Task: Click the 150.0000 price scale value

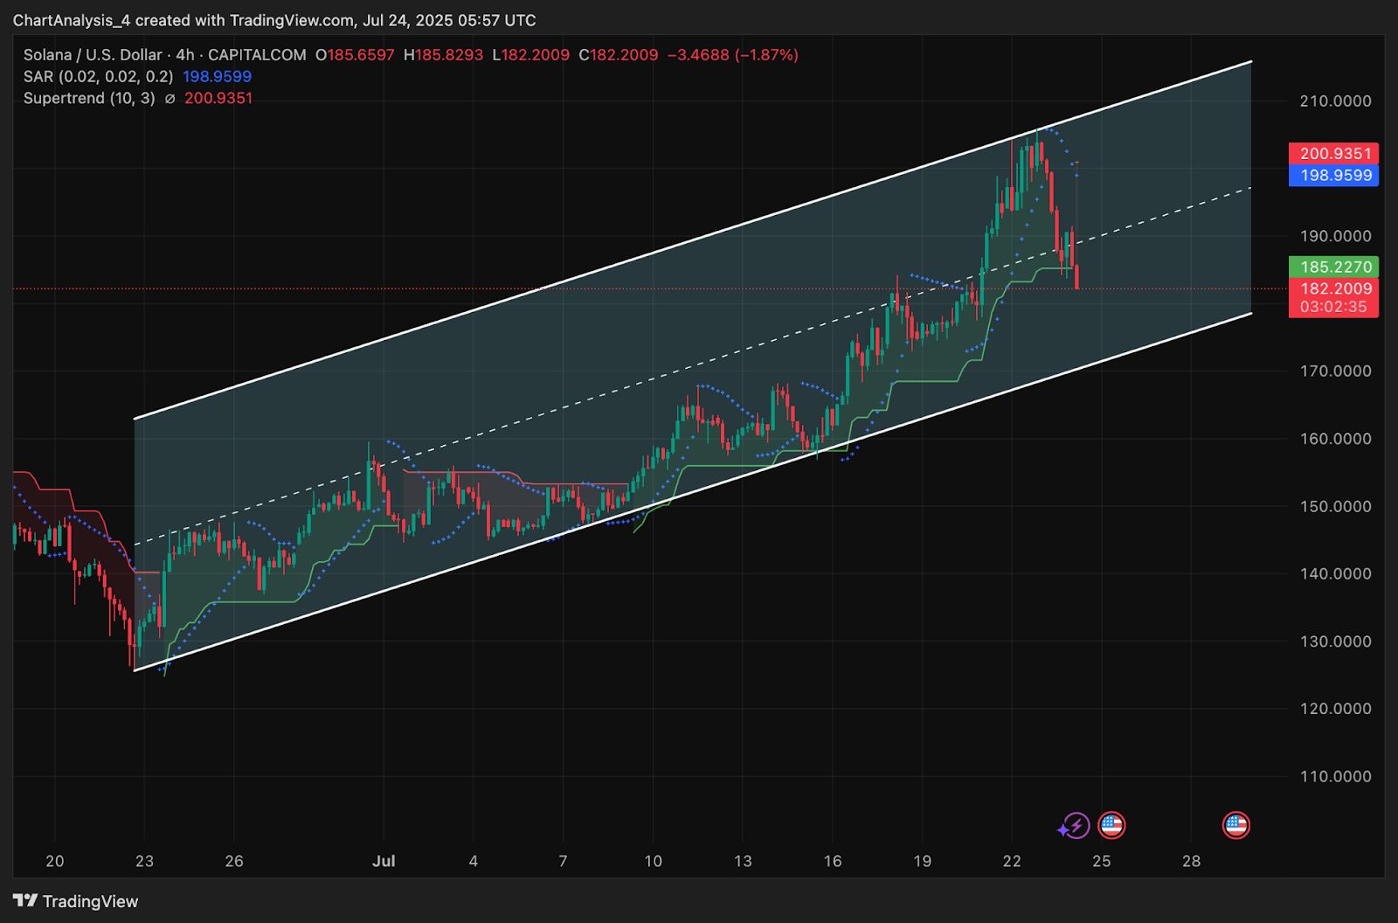Action: (x=1335, y=506)
